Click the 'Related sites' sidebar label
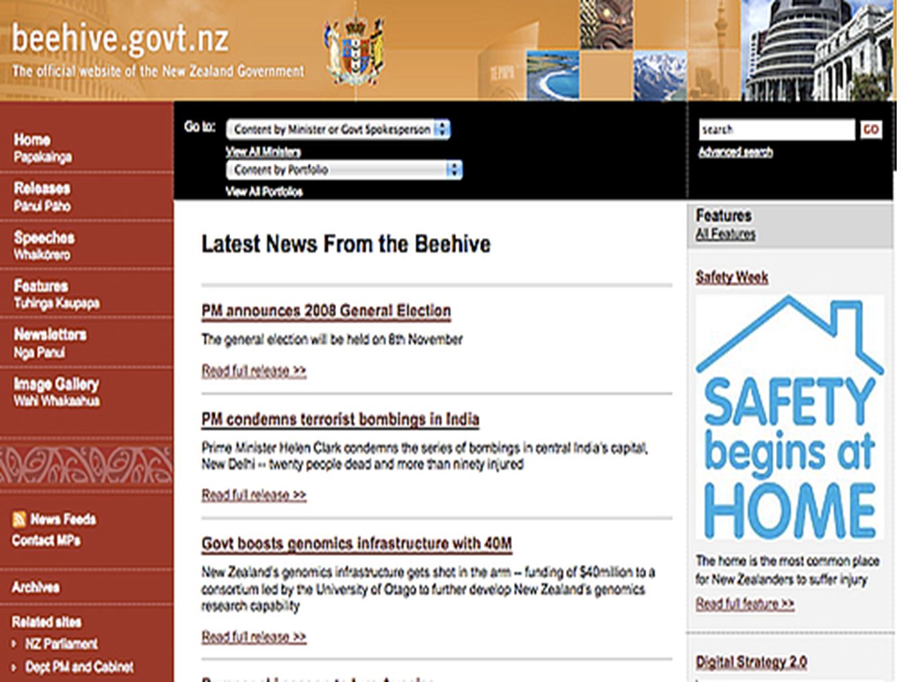910x682 pixels. [47, 622]
